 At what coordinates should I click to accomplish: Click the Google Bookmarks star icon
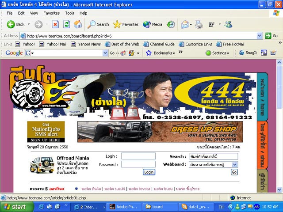pyautogui.click(x=149, y=53)
